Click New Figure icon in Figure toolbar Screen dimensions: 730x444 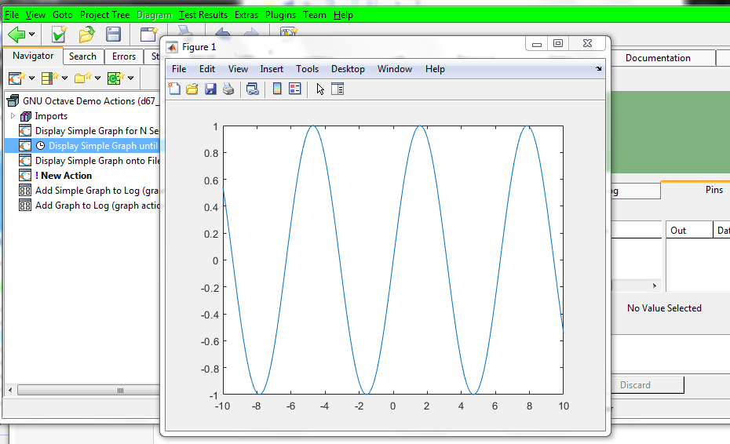[x=174, y=89]
